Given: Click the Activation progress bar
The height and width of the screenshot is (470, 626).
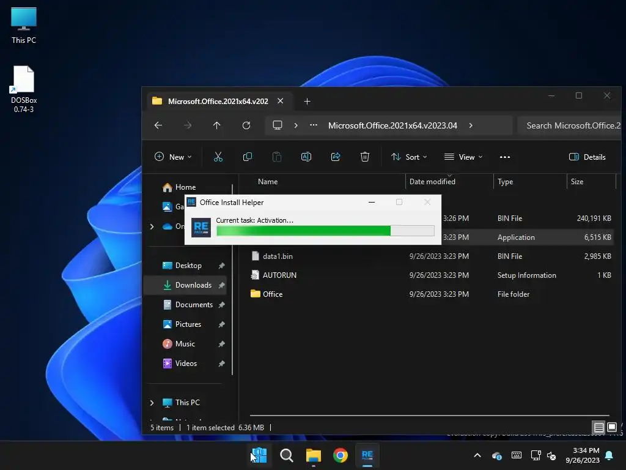Looking at the screenshot, I should coord(325,231).
